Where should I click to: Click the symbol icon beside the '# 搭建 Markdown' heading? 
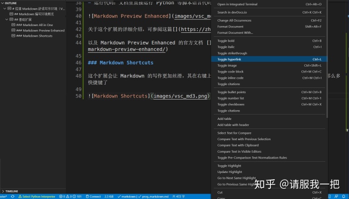[9, 8]
